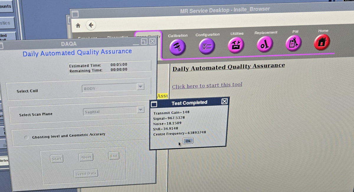Click the browser back arrow
This screenshot has width=354, height=192.
91,25
